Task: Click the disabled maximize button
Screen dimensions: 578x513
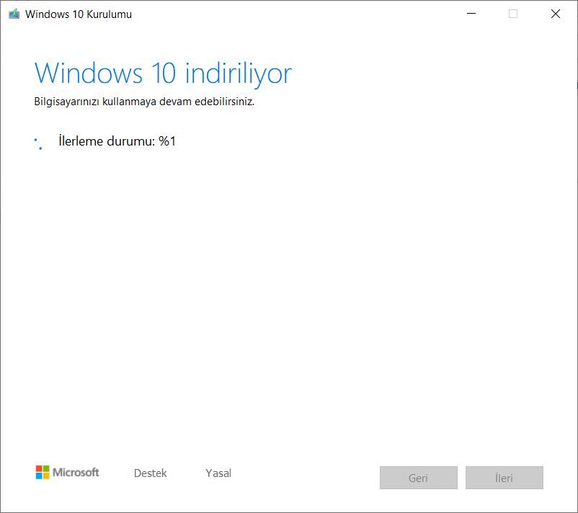Action: click(513, 14)
